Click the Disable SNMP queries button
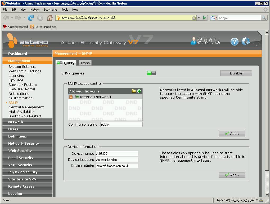Screen dimensions: 270x204 [236, 73]
